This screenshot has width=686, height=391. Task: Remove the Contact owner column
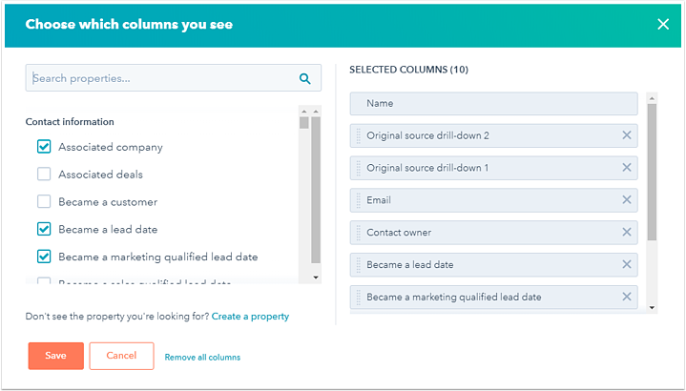(x=627, y=233)
